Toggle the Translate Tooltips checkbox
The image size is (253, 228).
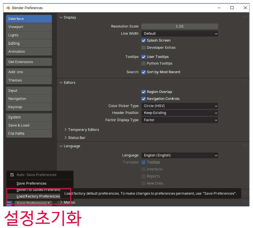click(143, 162)
